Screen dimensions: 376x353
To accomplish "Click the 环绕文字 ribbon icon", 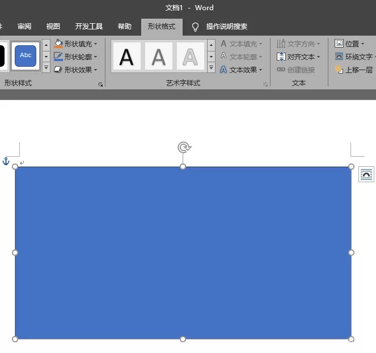I will coord(339,57).
